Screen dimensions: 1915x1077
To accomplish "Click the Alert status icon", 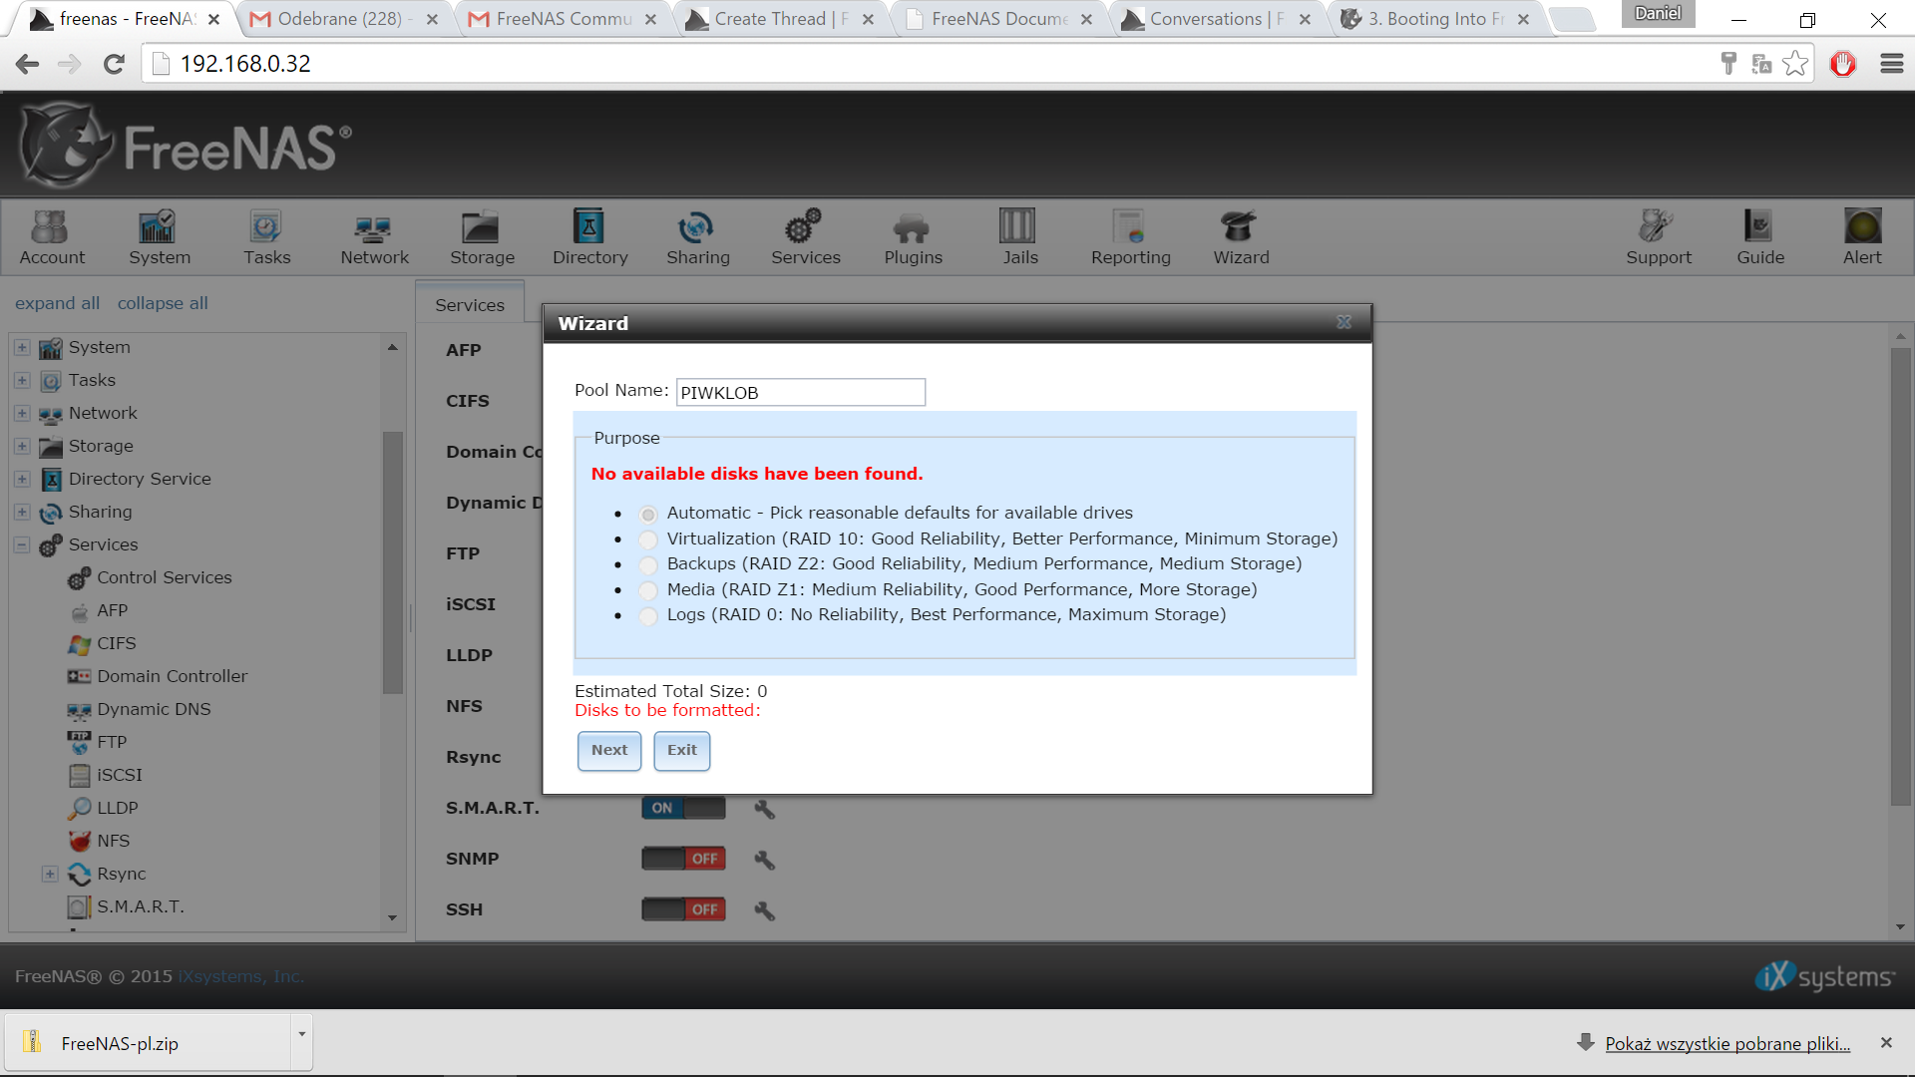I will (x=1861, y=237).
